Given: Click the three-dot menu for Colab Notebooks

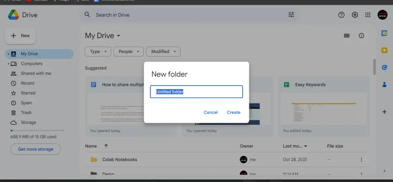Looking at the screenshot, I should 361,160.
